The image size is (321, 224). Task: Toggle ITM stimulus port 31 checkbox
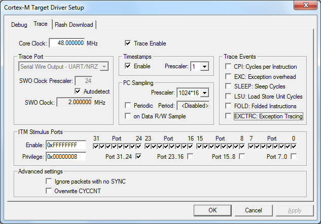coord(96,147)
